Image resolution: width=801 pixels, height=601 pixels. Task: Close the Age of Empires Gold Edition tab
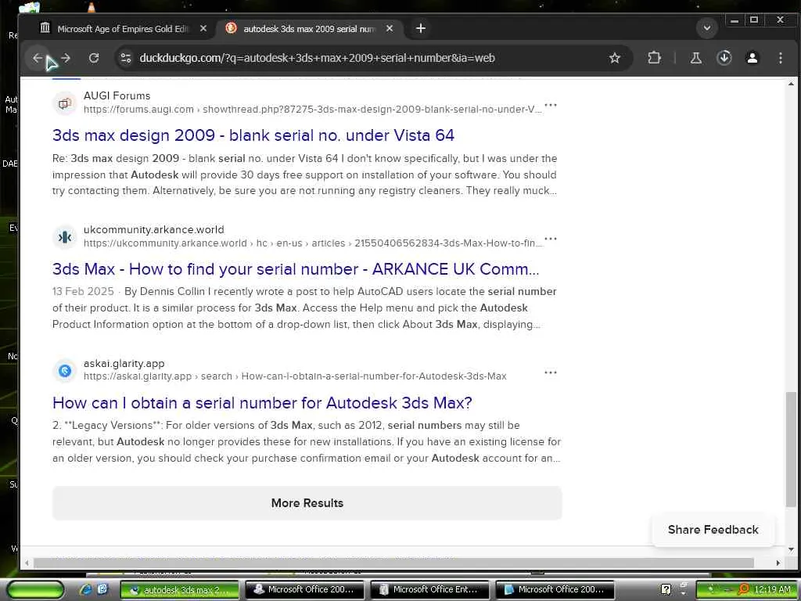203,28
